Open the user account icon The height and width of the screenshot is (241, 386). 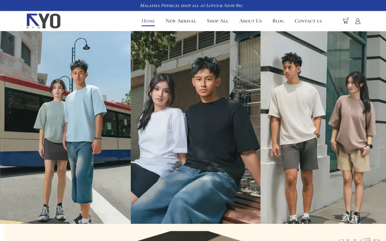coord(358,21)
